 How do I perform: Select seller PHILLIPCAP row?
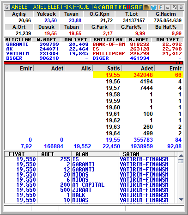click(137, 54)
